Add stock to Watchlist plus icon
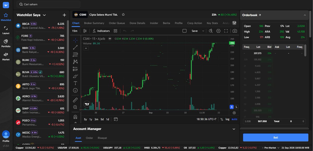Image resolution: width=313 pixels, height=151 pixels. click(x=64, y=15)
